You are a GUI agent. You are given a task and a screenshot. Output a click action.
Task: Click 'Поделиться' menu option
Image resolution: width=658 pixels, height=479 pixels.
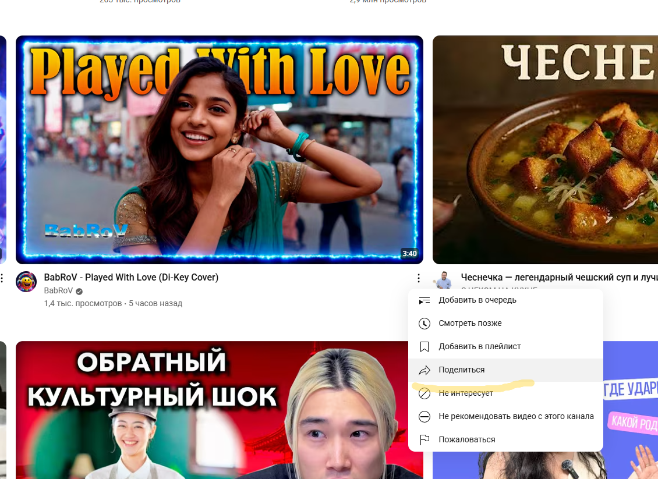coord(505,370)
